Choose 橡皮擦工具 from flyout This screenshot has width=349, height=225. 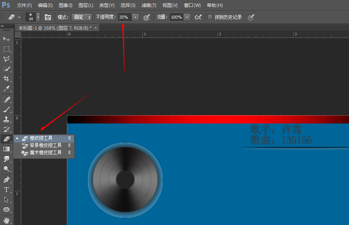coord(44,138)
